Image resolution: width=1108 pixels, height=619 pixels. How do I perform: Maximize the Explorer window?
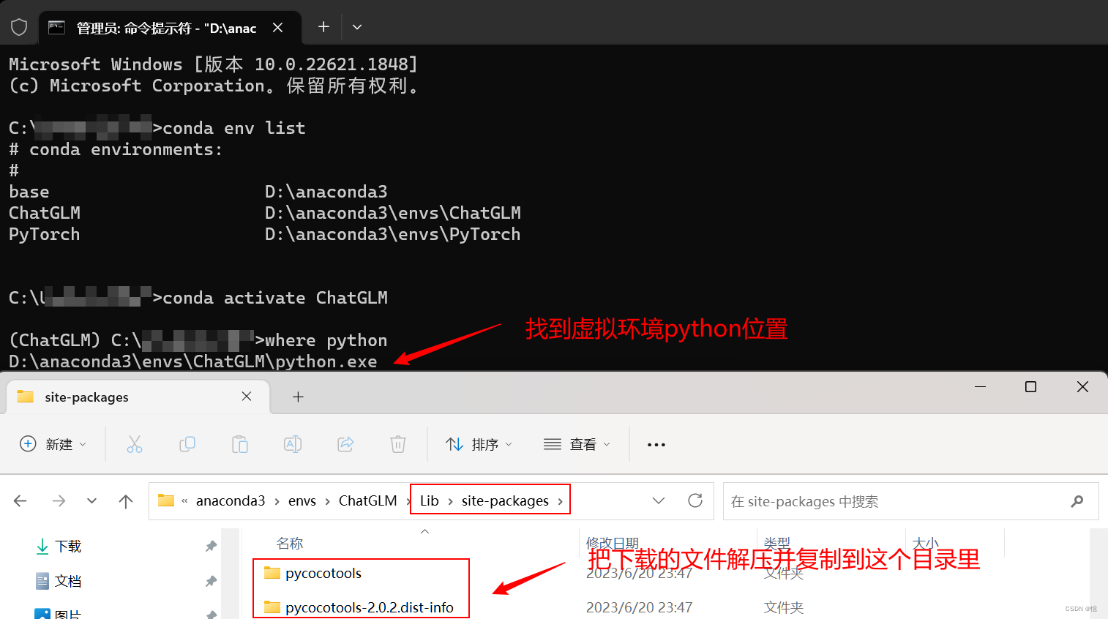point(1030,386)
